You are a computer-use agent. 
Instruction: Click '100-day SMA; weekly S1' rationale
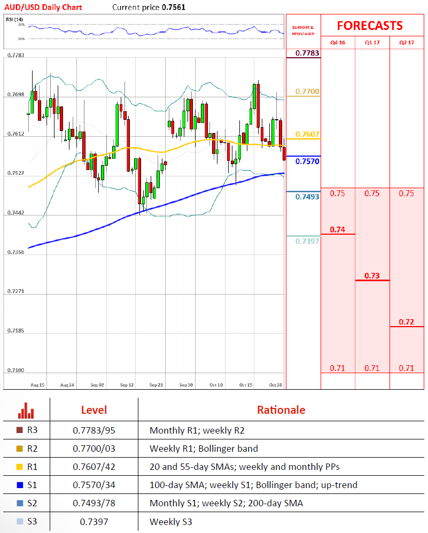[x=253, y=485]
